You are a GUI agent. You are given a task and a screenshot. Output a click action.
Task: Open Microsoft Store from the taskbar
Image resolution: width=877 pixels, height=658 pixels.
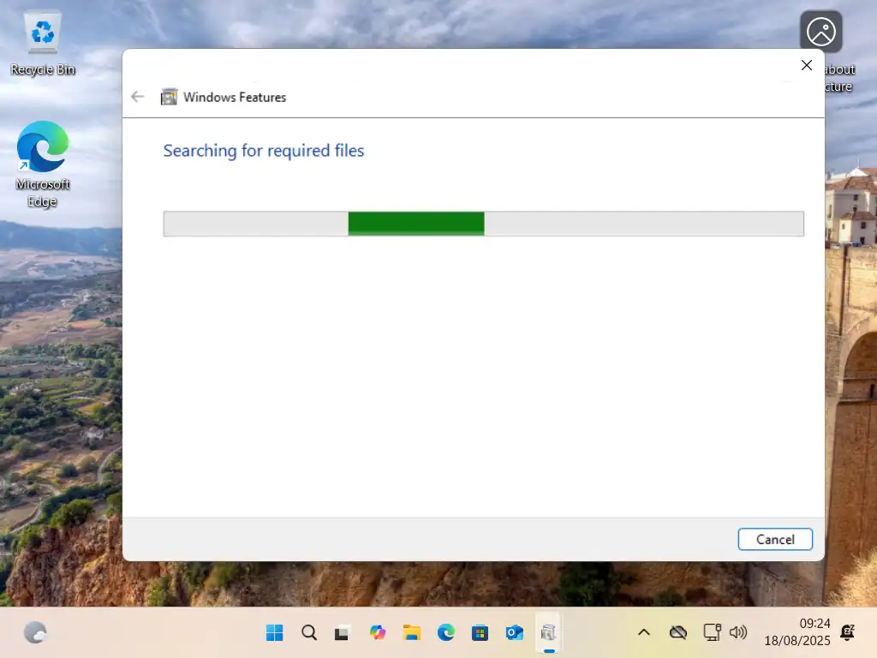click(480, 633)
